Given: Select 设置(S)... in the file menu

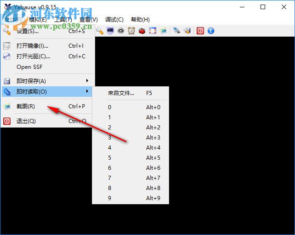Looking at the screenshot, I should click(47, 31).
